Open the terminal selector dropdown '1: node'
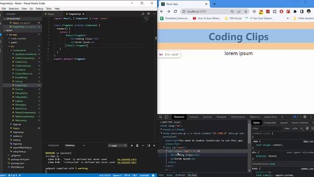The image size is (314, 177). point(118,146)
